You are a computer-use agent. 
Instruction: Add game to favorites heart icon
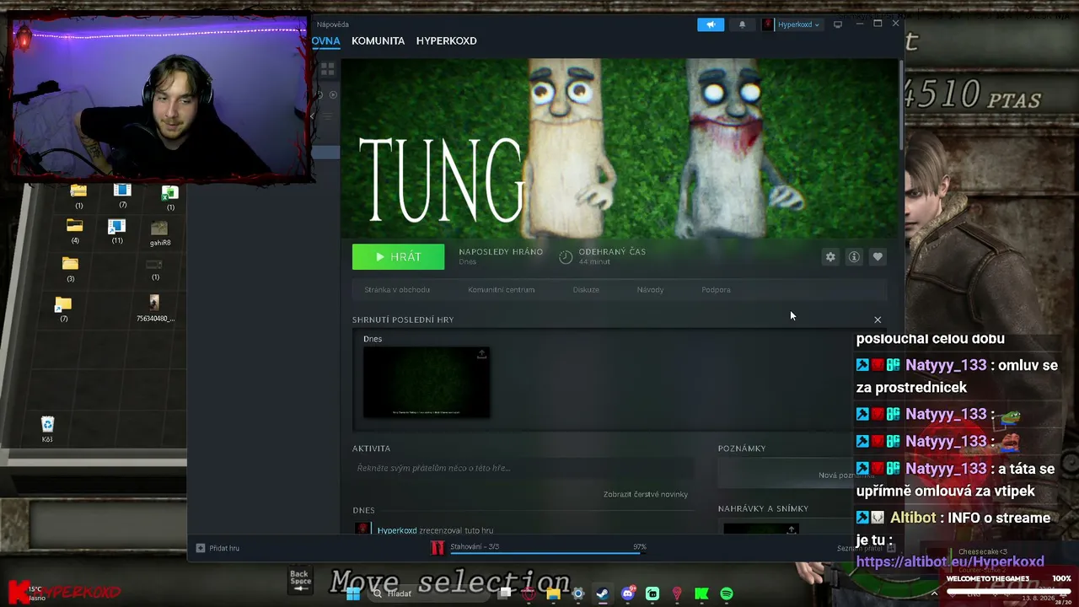878,257
